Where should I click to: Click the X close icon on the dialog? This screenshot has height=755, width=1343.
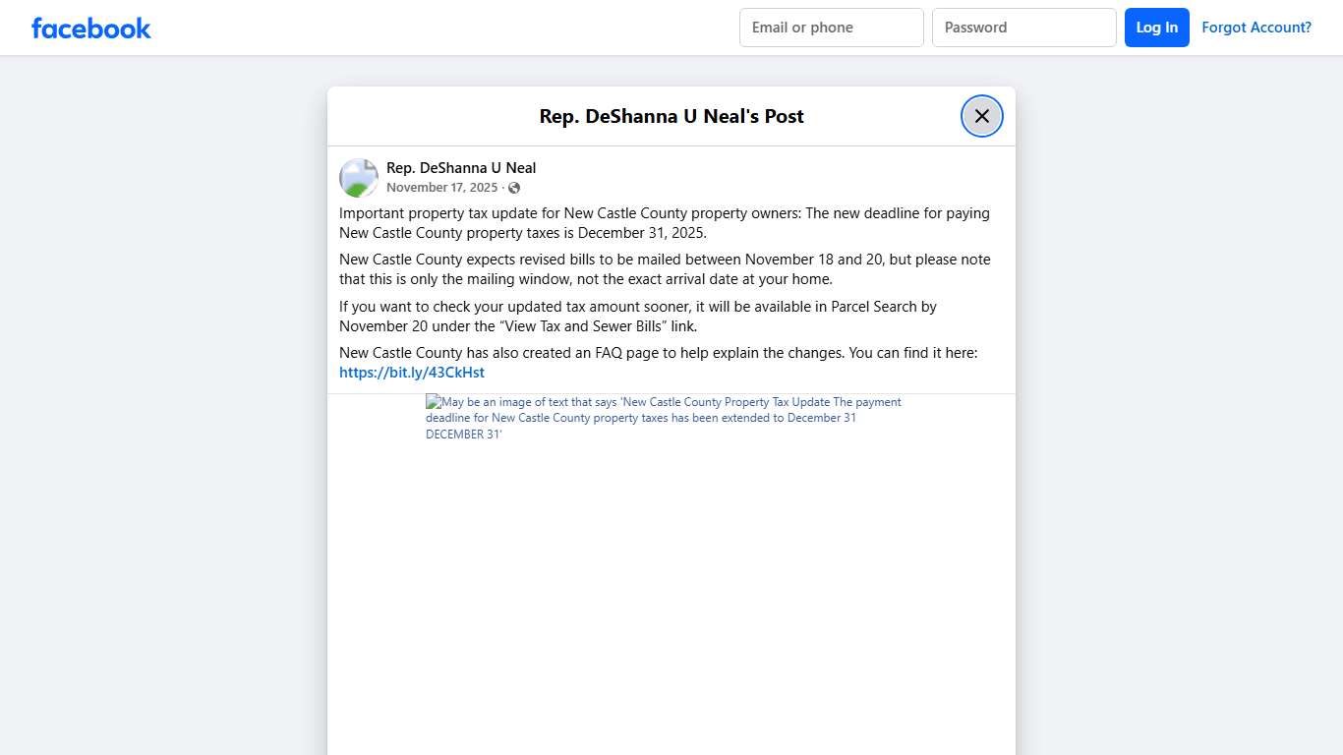click(x=981, y=115)
